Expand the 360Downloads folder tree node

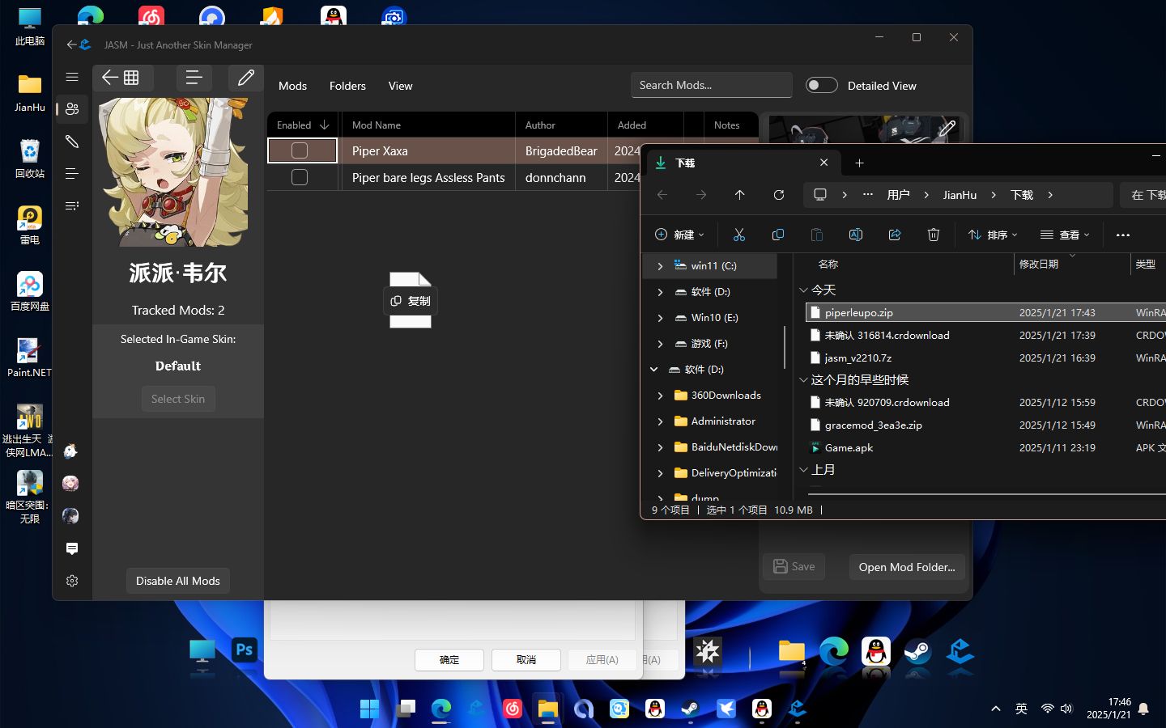point(660,396)
